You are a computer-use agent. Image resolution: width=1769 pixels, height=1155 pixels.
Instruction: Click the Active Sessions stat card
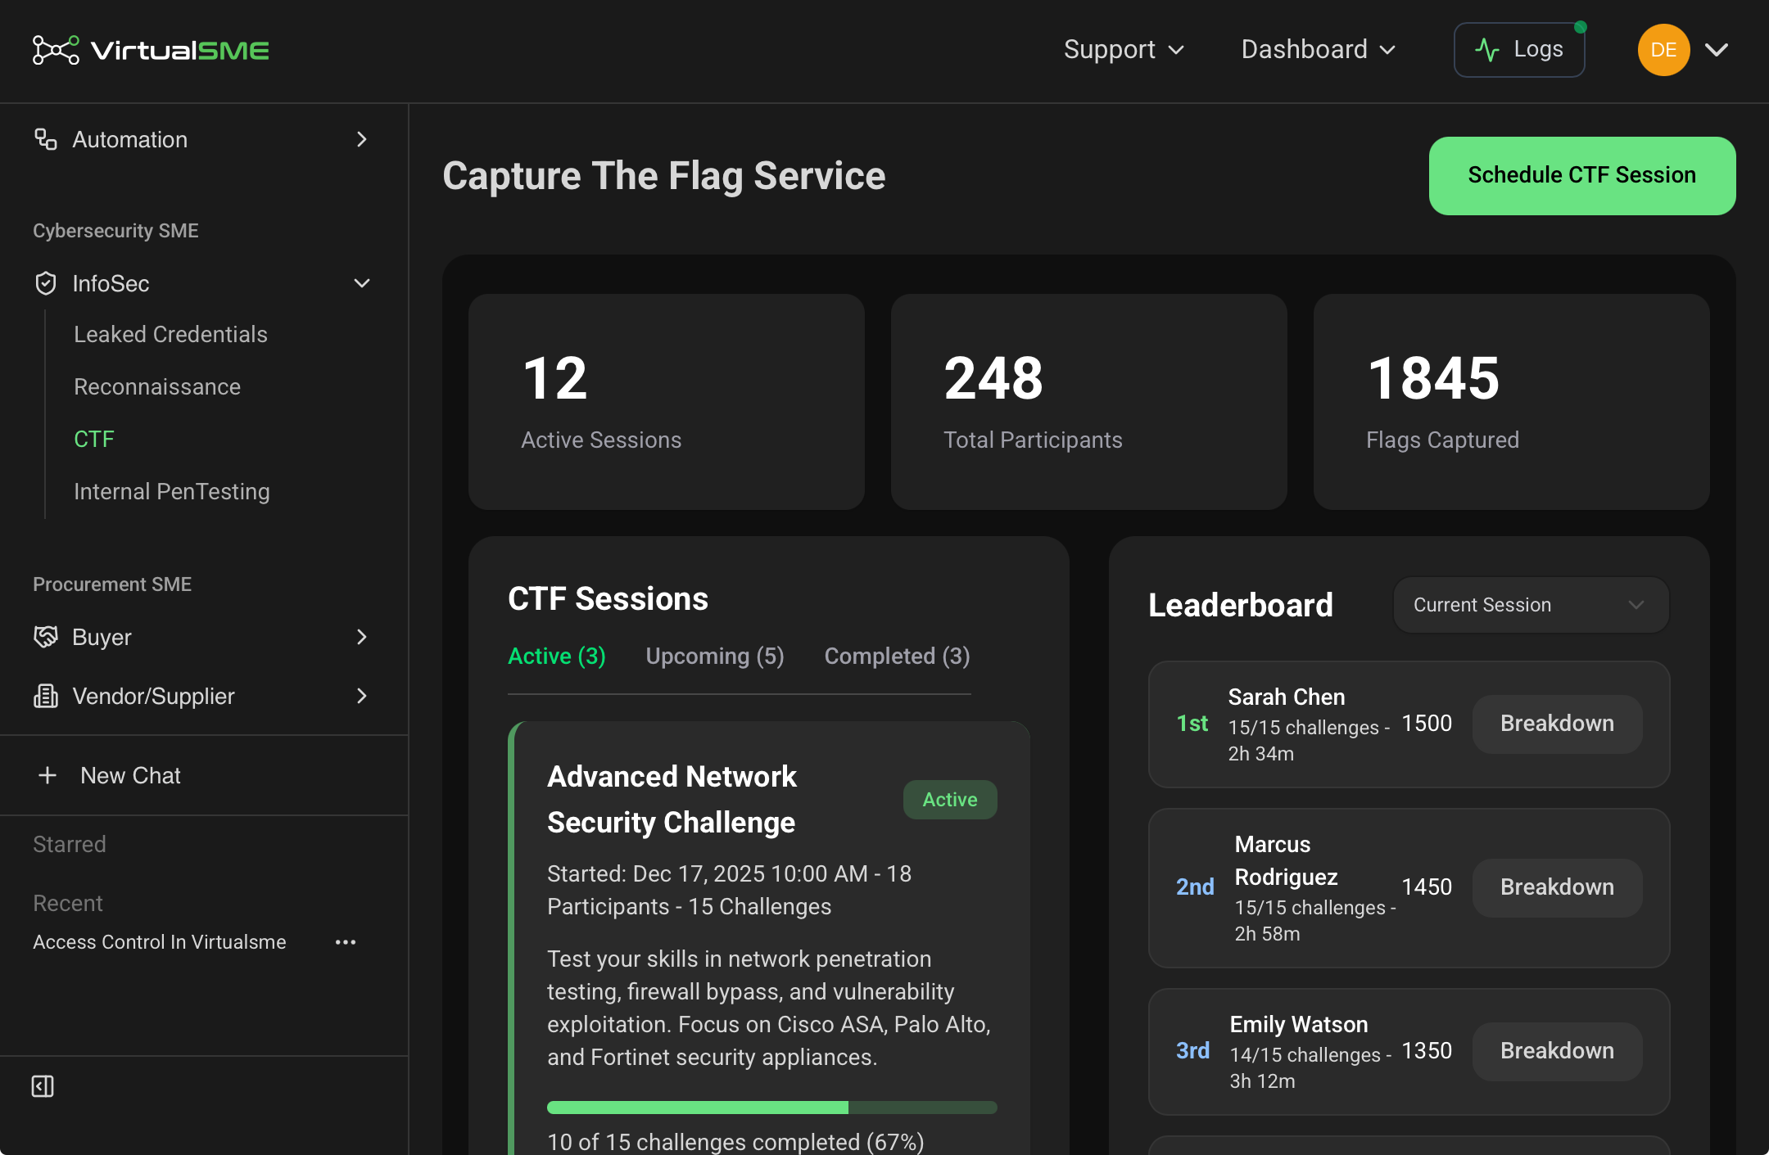coord(667,402)
